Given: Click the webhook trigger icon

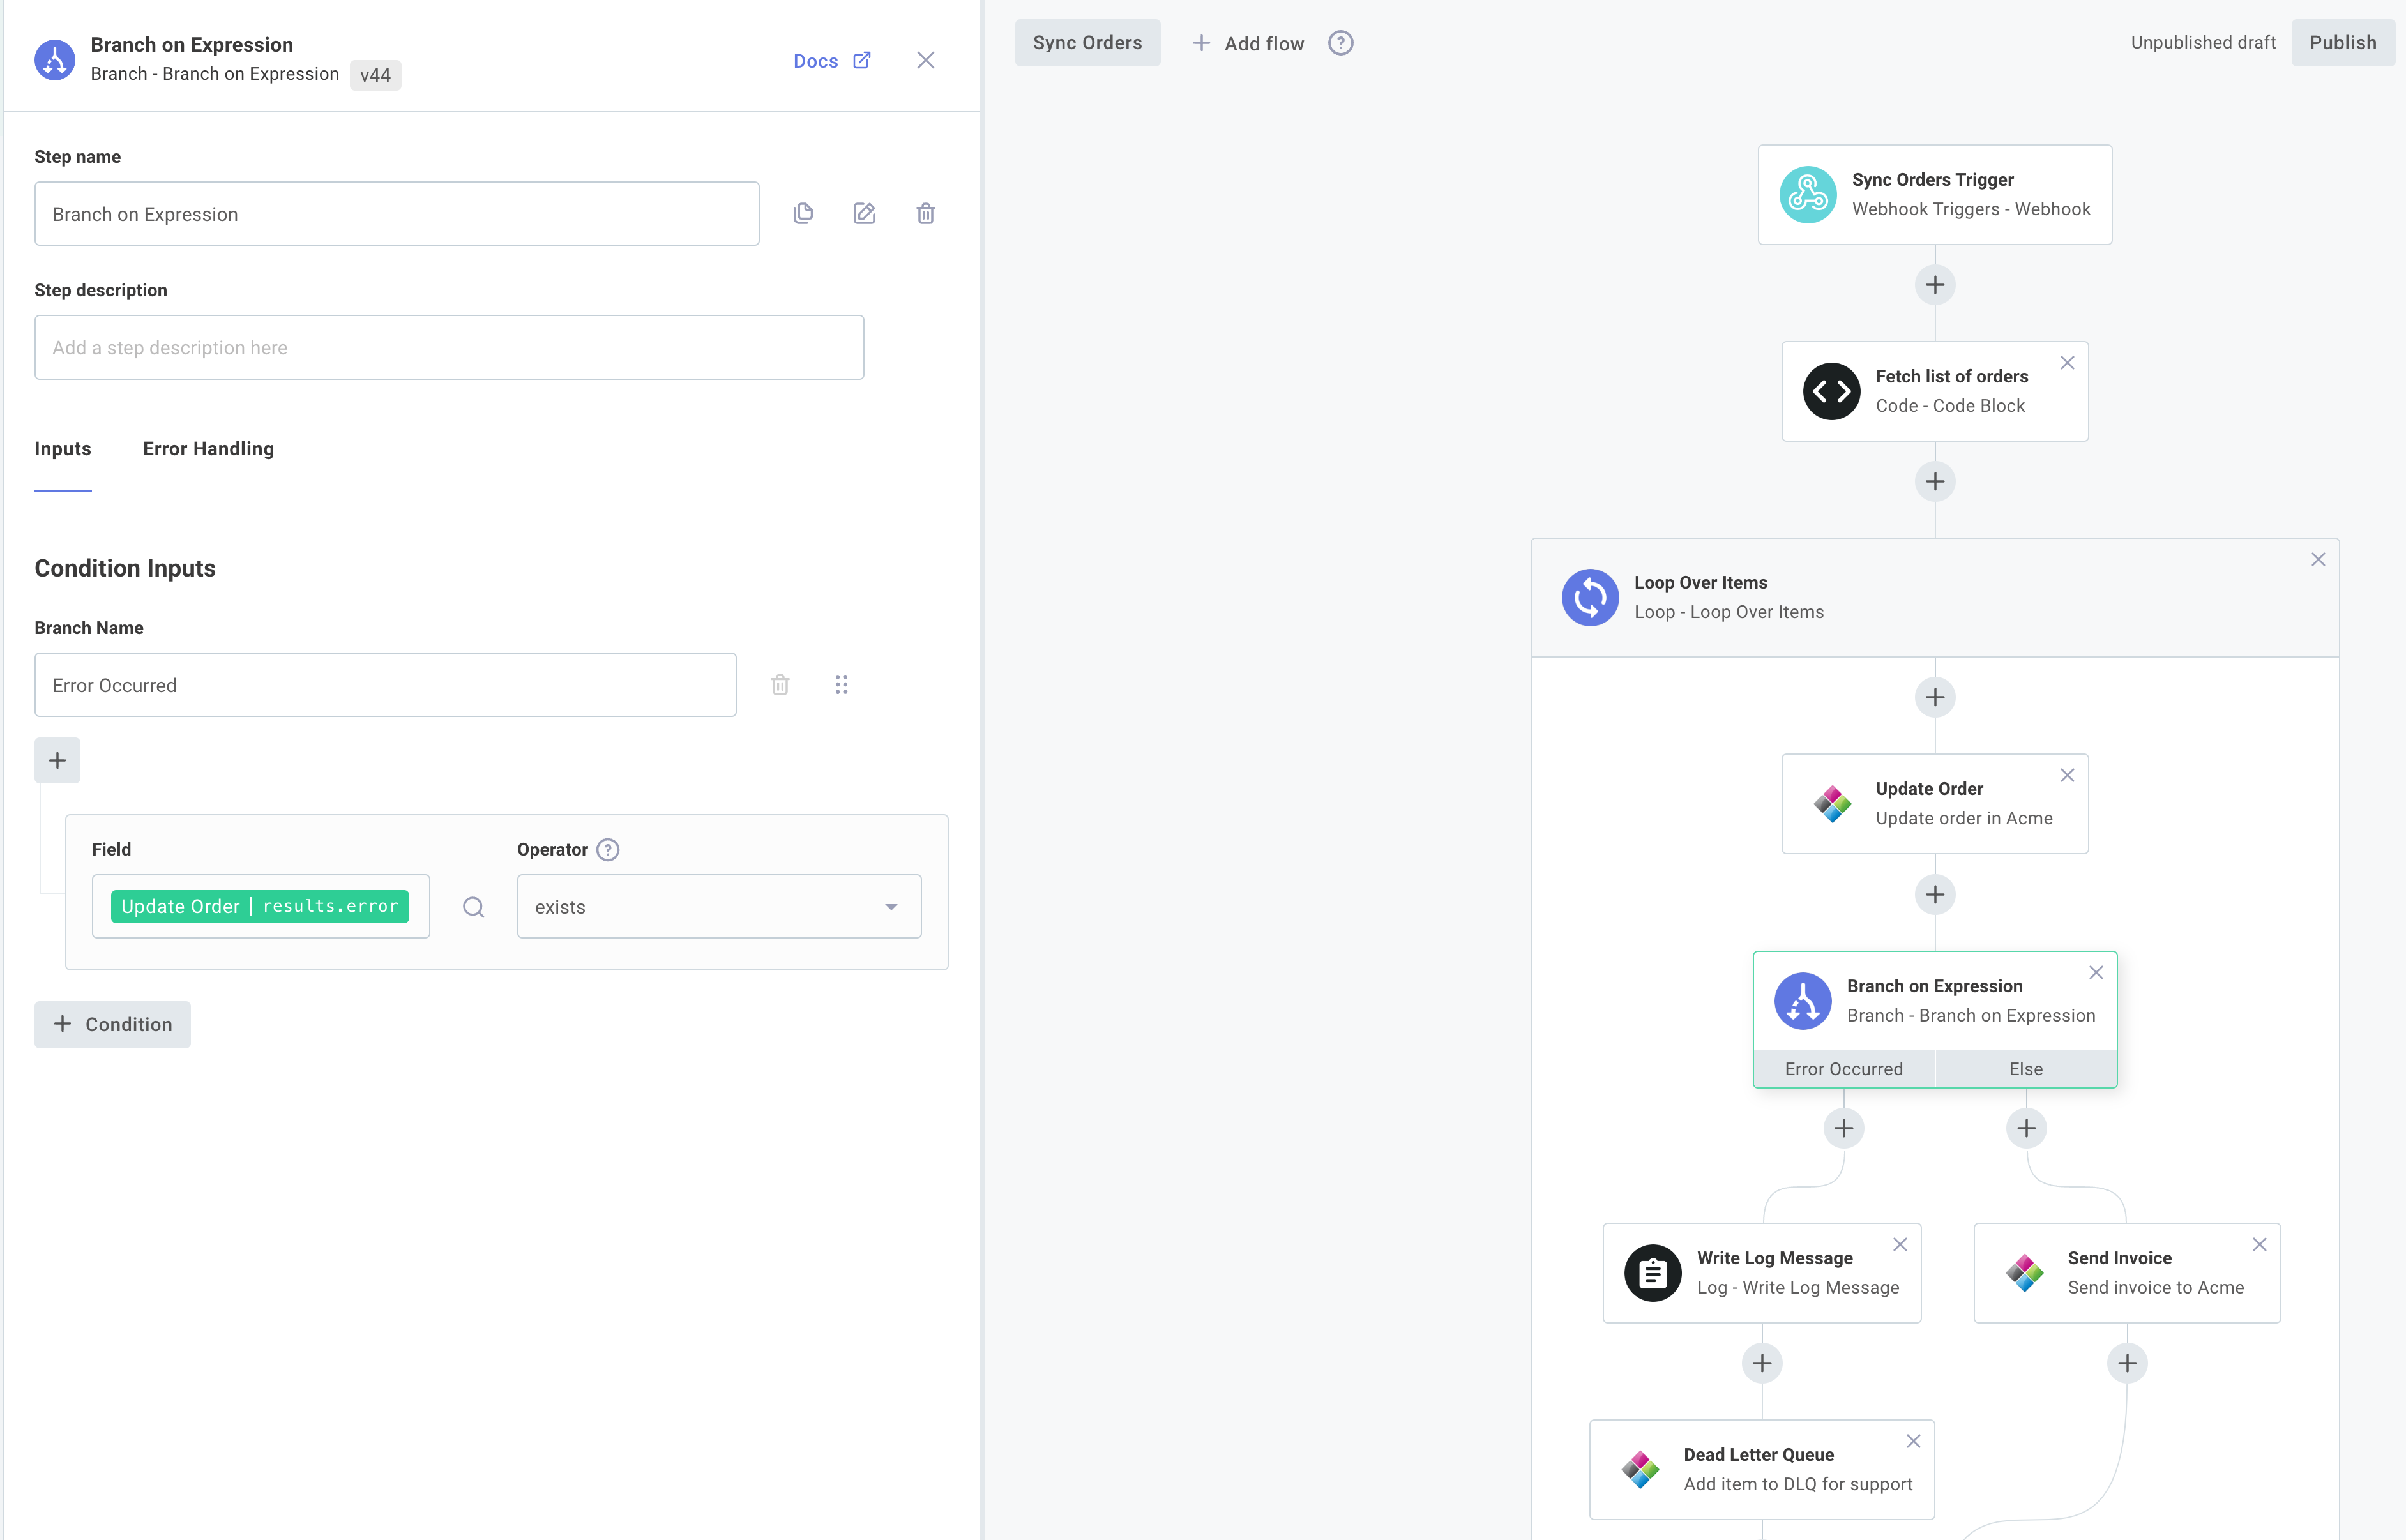Looking at the screenshot, I should [1808, 195].
